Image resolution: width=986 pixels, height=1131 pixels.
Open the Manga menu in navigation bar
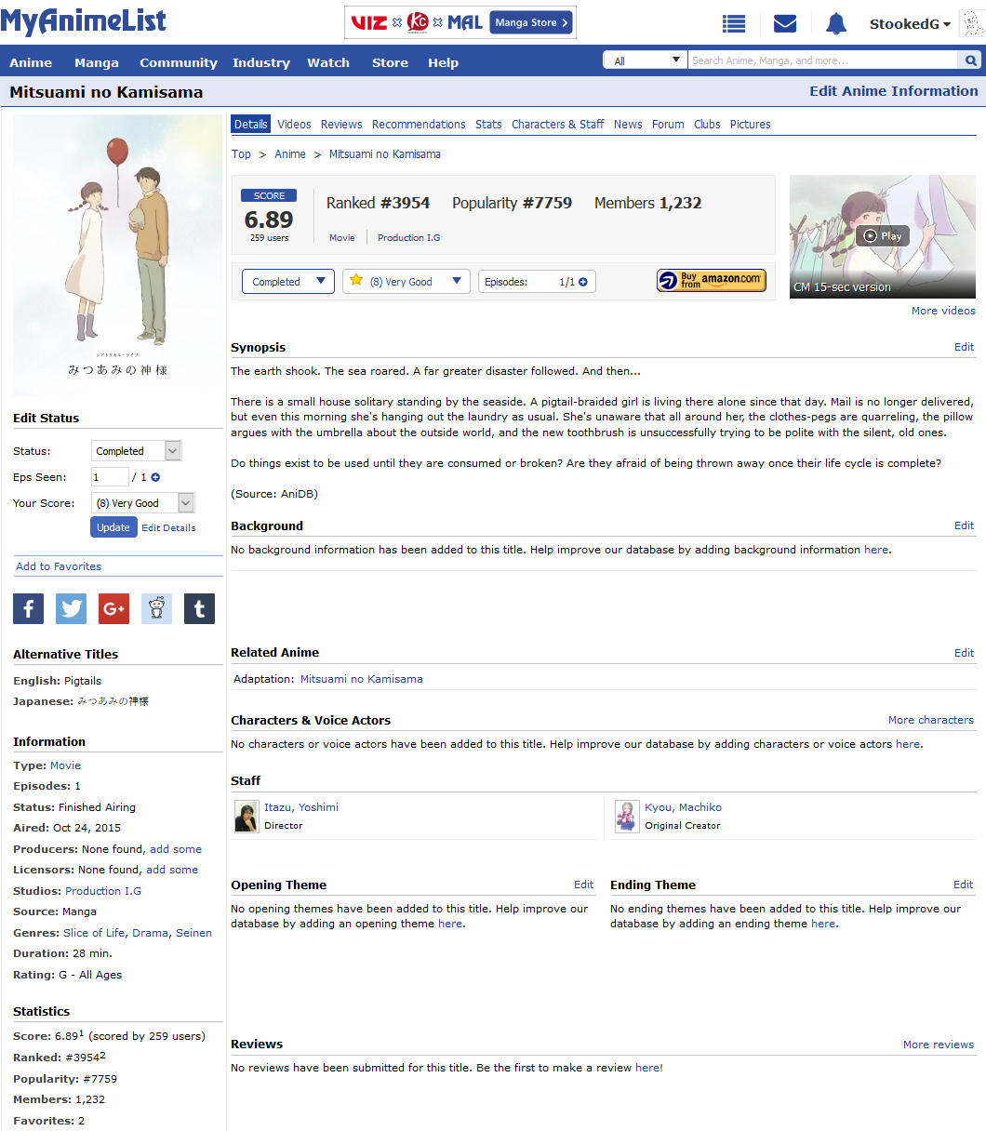point(97,62)
